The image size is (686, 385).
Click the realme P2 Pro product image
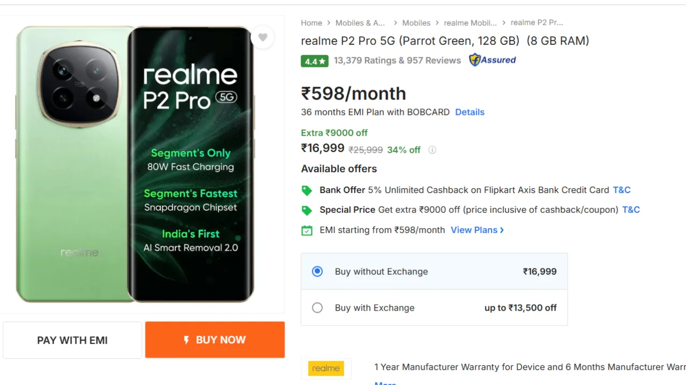tap(136, 164)
